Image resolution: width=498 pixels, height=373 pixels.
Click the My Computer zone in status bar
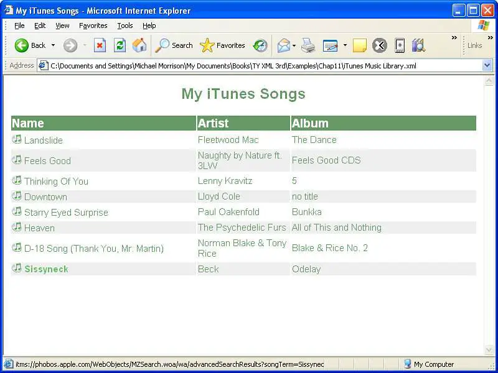pyautogui.click(x=429, y=364)
